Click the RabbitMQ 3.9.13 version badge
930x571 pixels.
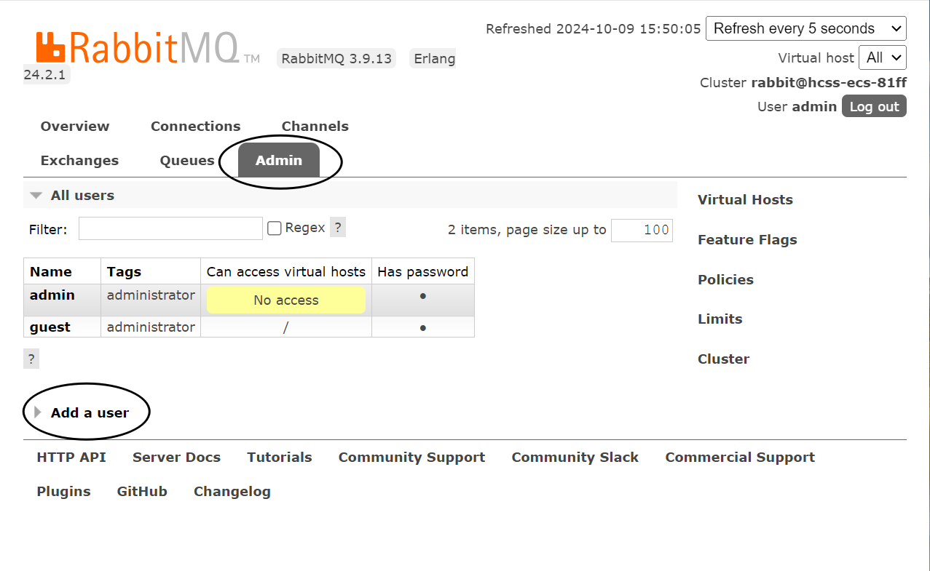coord(336,58)
